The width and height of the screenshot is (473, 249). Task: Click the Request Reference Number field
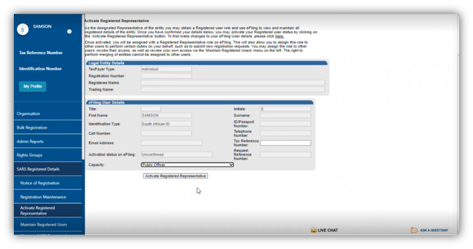point(285,154)
